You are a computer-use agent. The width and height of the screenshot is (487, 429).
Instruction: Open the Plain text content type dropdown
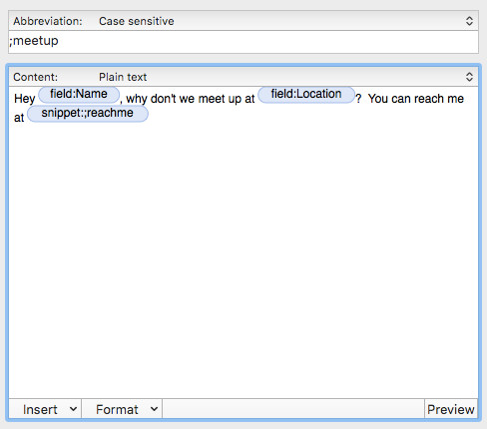(x=243, y=77)
